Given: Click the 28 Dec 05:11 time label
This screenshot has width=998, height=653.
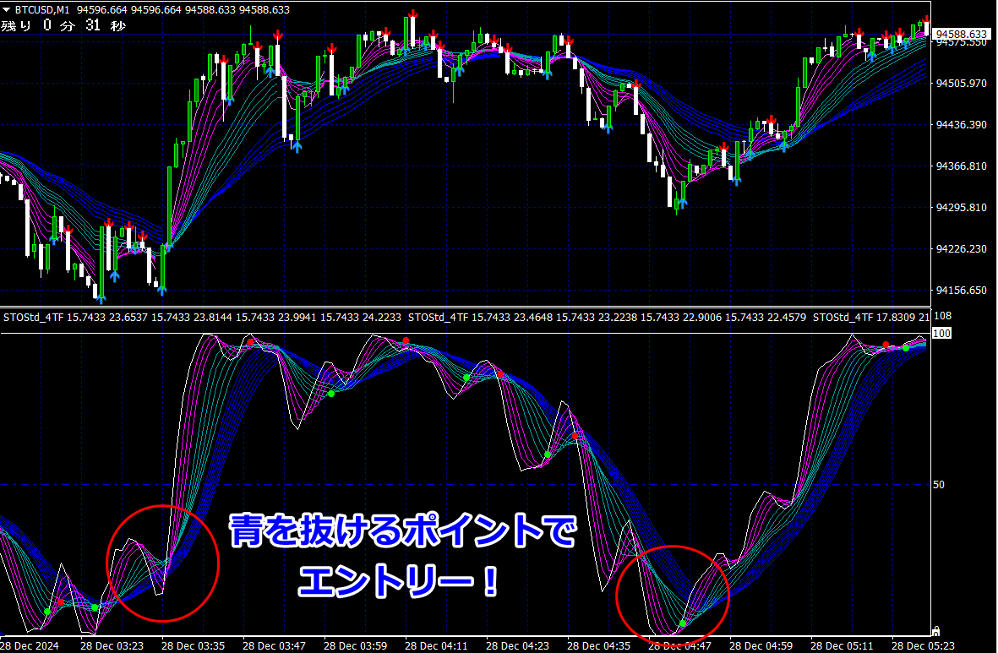Looking at the screenshot, I should [842, 645].
